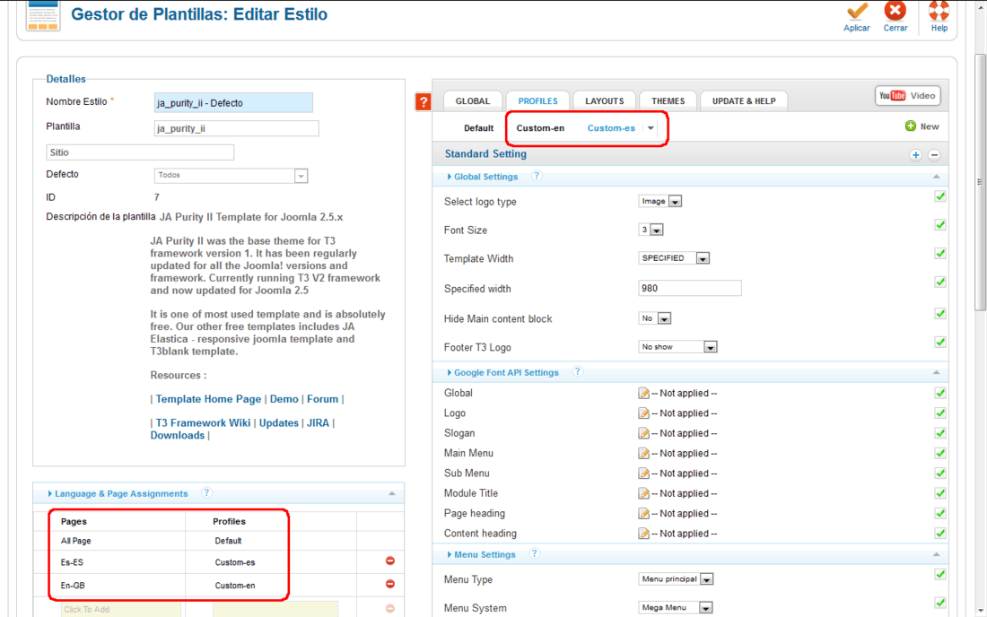The image size is (987, 617).
Task: Open Template Width SPECIFIED dropdown
Action: coord(674,258)
